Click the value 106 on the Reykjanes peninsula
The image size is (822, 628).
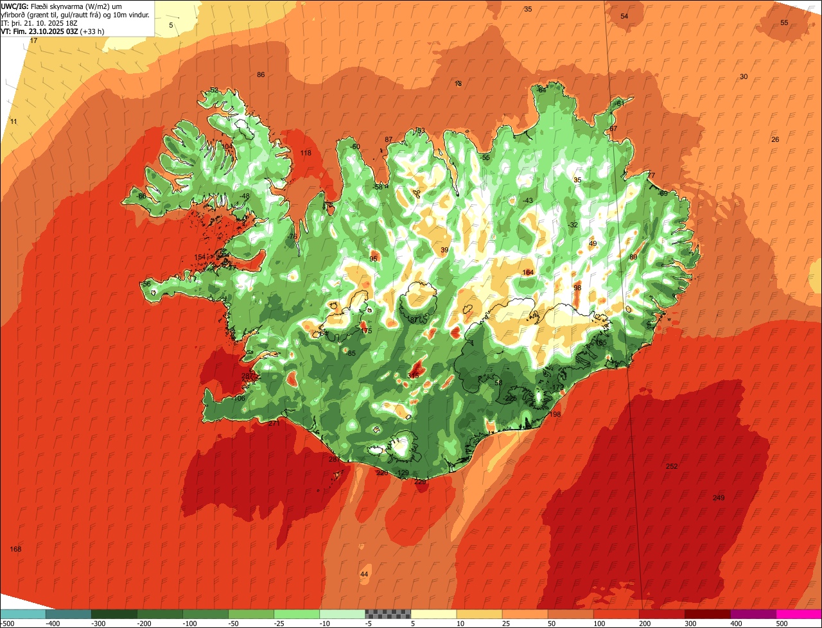pos(240,398)
